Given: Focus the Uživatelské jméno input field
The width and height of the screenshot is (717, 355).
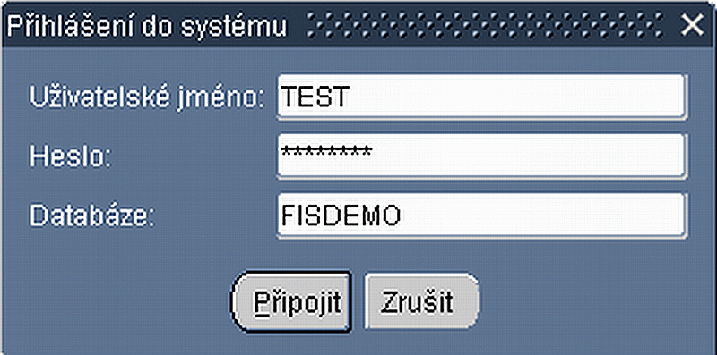Looking at the screenshot, I should [x=480, y=97].
